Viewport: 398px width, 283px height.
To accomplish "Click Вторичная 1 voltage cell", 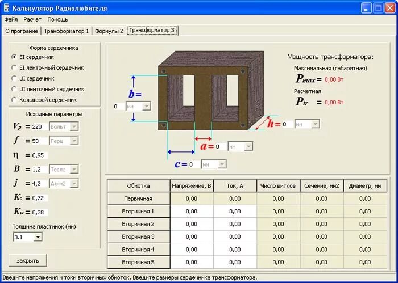I will coord(192,212).
